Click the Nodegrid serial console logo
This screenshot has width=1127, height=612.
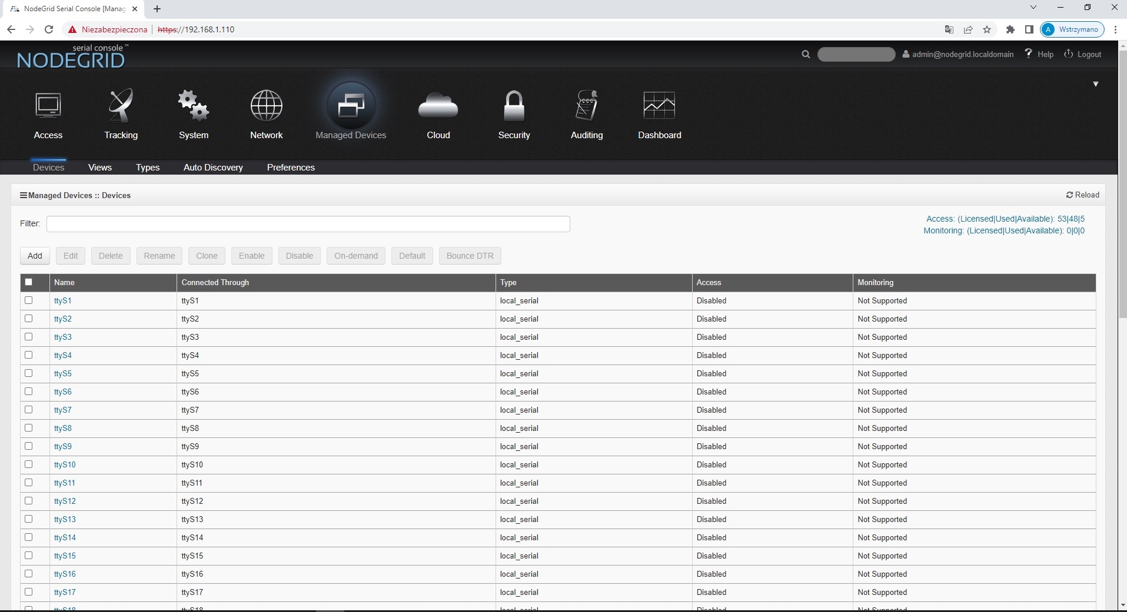coord(72,56)
